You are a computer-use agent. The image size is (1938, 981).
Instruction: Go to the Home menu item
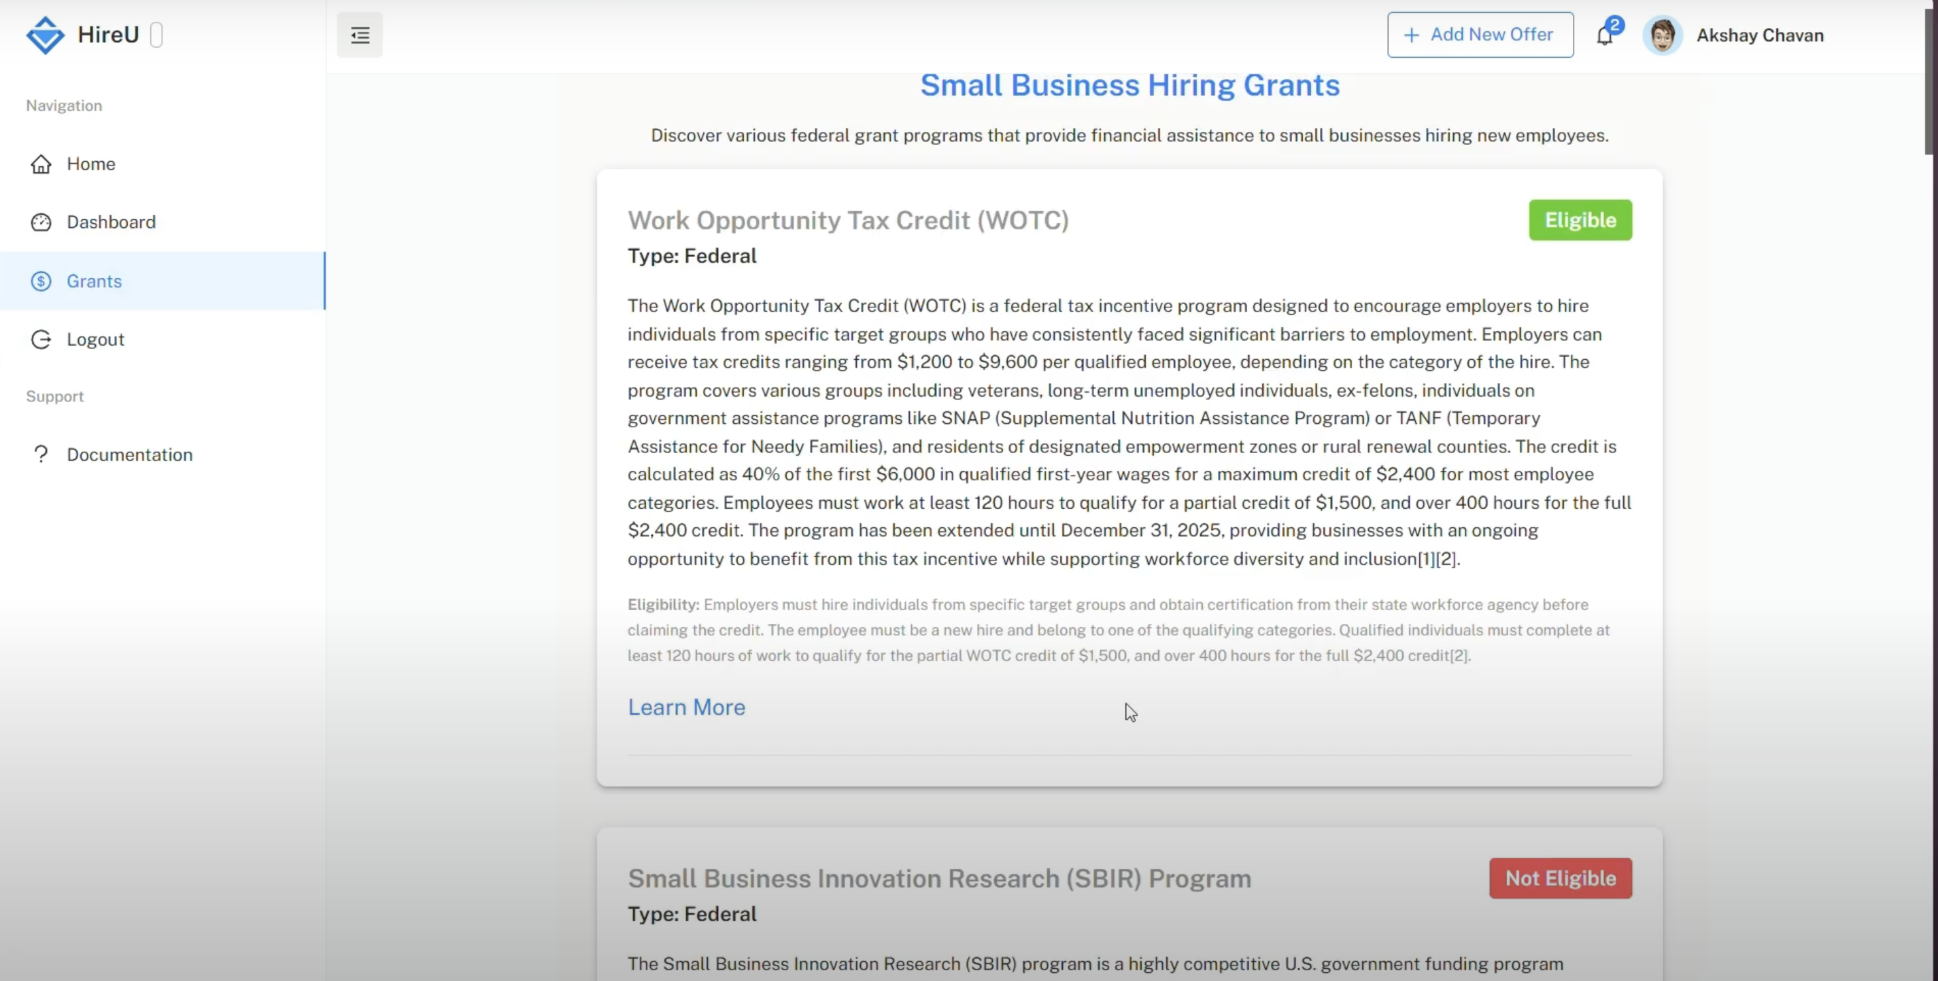(91, 164)
